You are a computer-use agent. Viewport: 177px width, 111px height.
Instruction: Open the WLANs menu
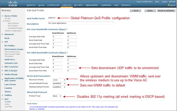(41, 5)
